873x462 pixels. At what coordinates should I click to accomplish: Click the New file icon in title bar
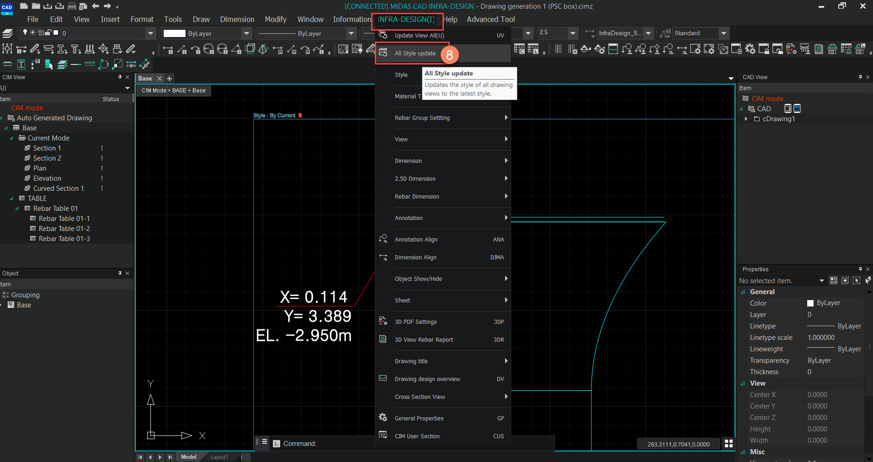(x=24, y=6)
